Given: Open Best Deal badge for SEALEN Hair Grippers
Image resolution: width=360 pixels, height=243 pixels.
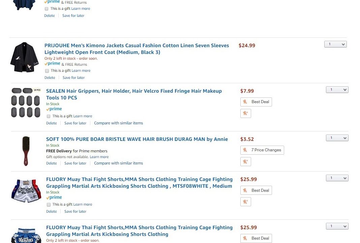Looking at the screenshot, I should (x=256, y=102).
